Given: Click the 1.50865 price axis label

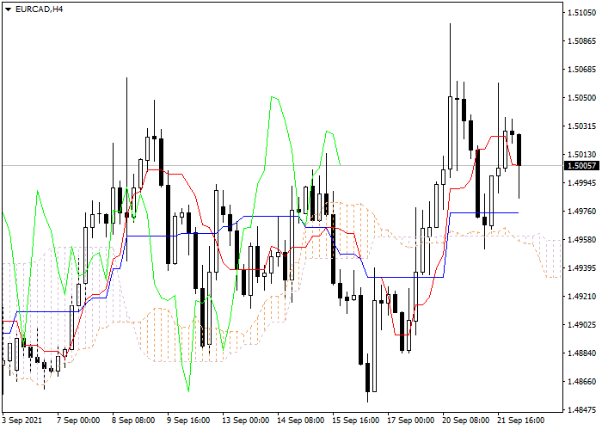Looking at the screenshot, I should 581,41.
